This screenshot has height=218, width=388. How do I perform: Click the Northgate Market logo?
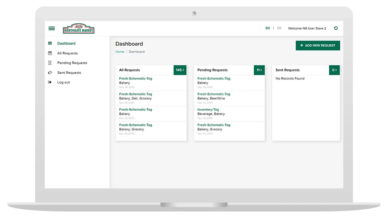click(78, 28)
